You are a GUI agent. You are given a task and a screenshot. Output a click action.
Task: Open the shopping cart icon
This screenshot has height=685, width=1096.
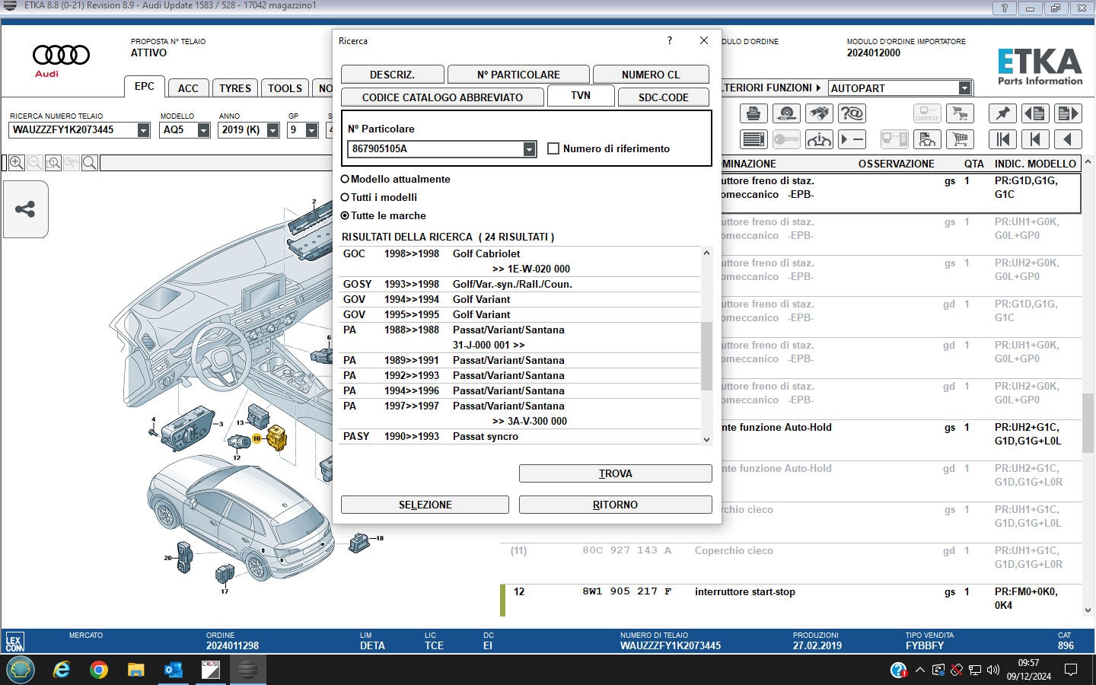(x=960, y=139)
